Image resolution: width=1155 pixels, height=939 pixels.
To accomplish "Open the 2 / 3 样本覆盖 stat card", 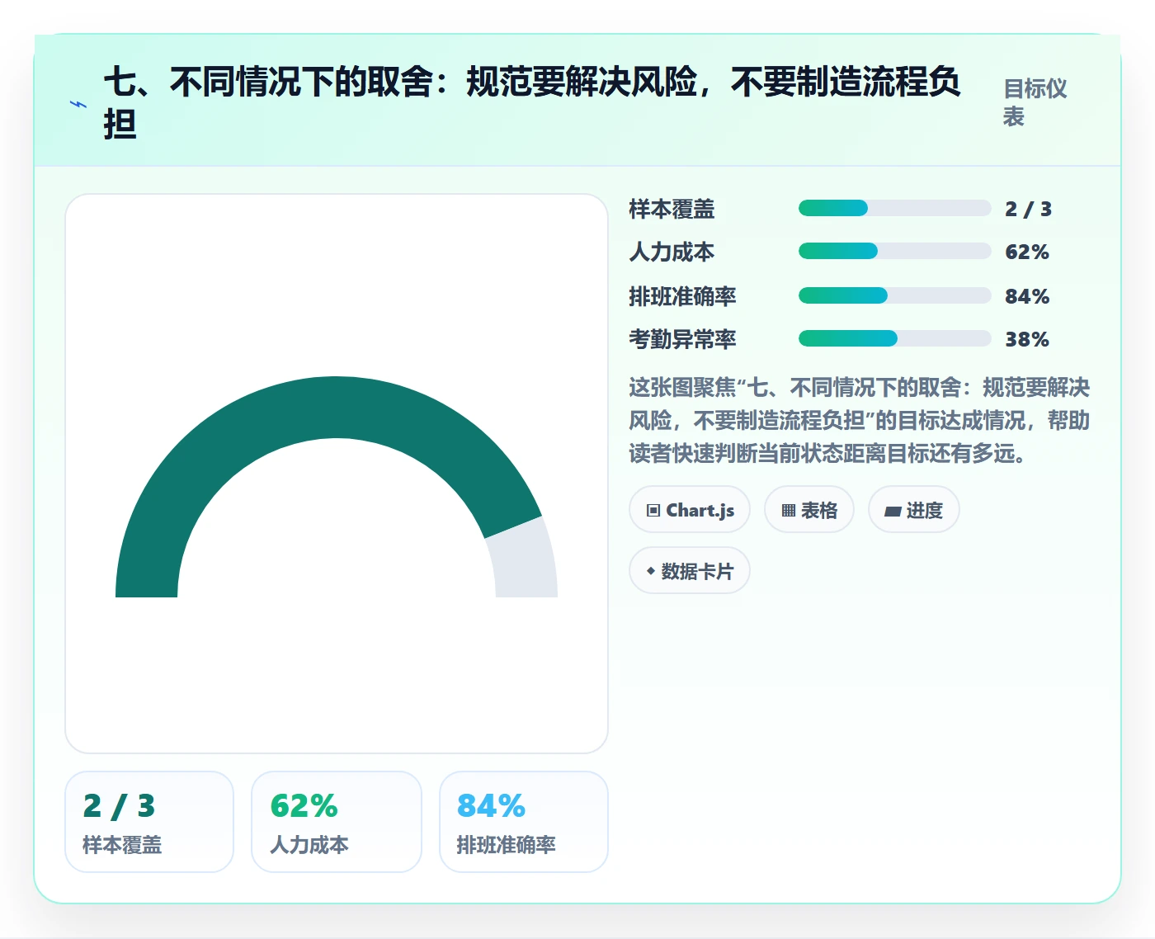I will (149, 822).
